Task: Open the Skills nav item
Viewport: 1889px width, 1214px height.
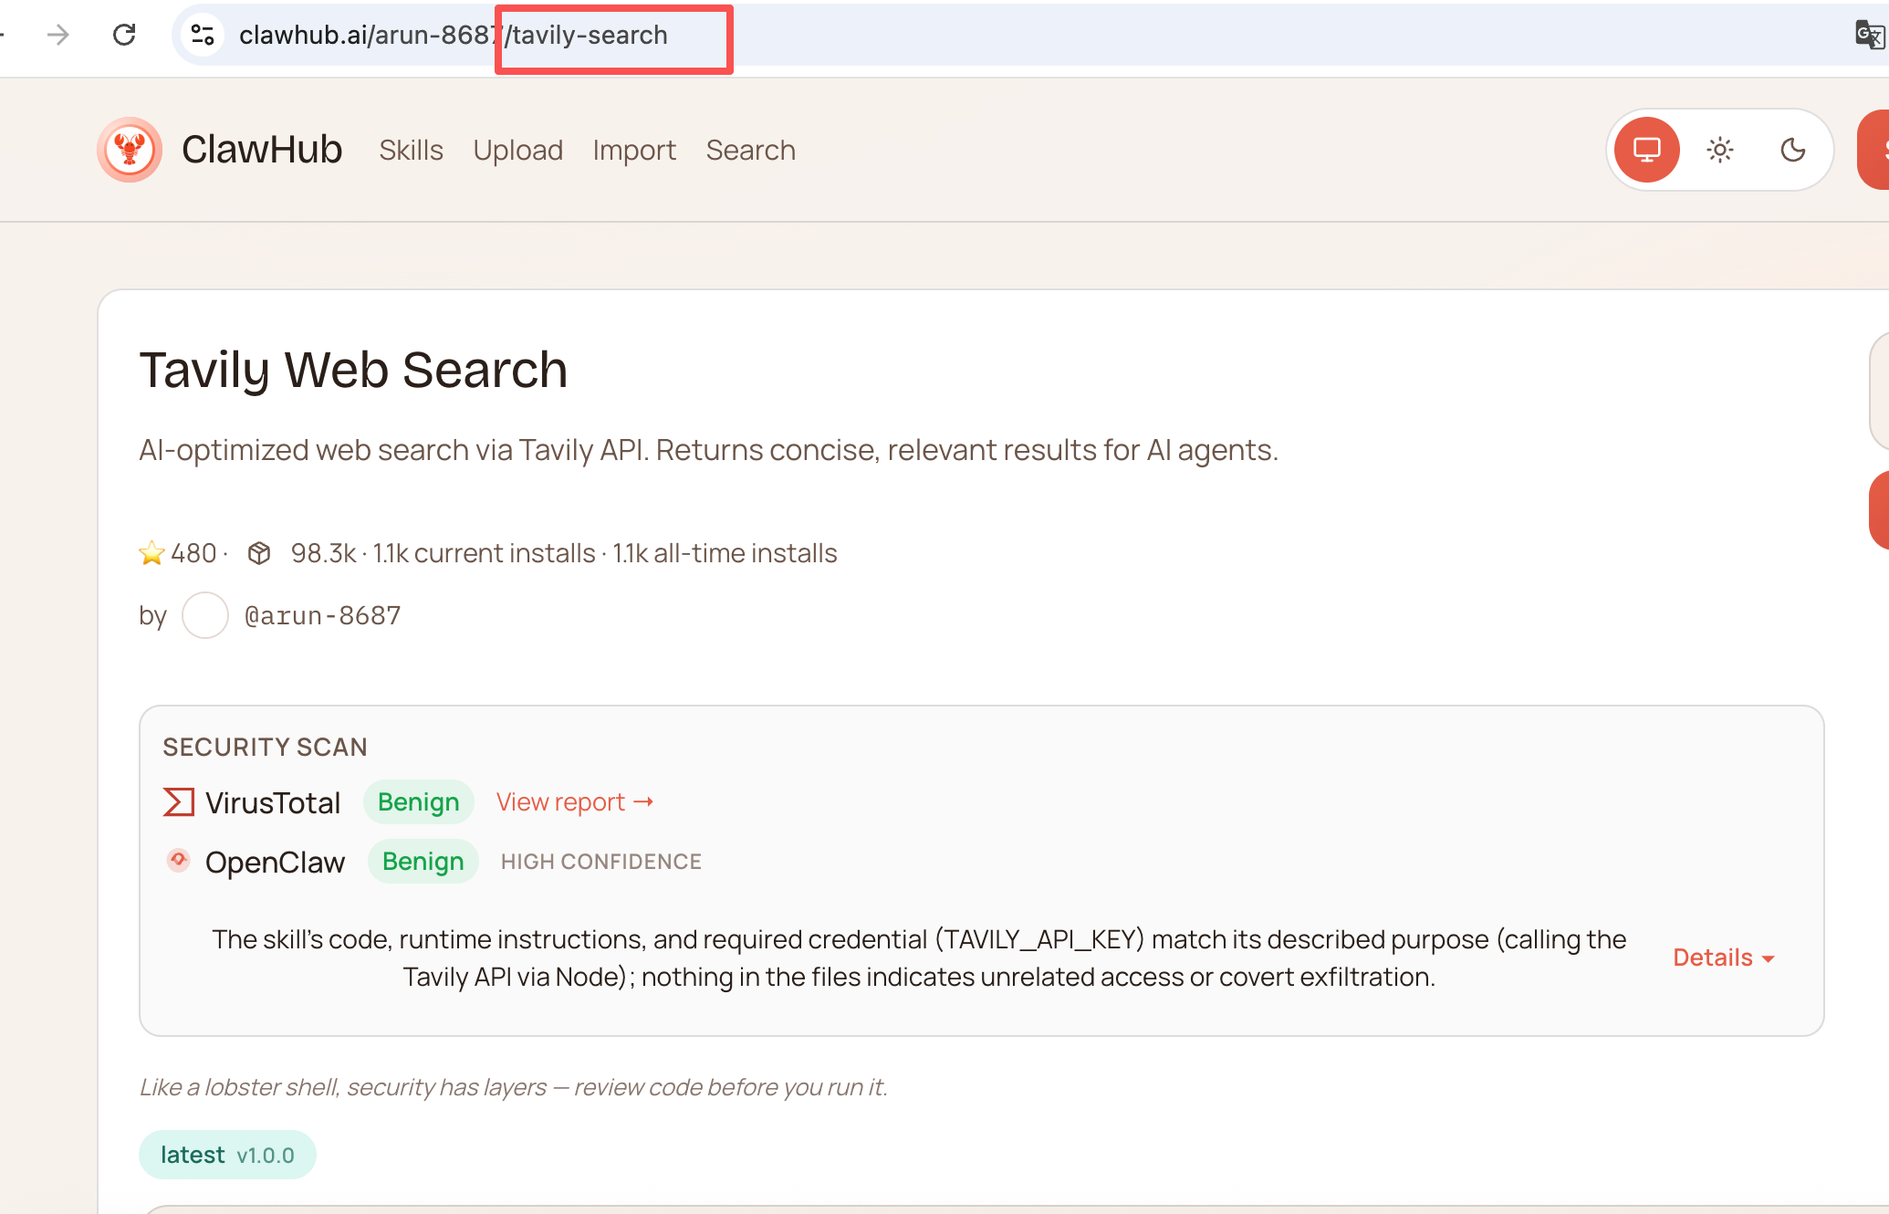Action: coord(411,150)
